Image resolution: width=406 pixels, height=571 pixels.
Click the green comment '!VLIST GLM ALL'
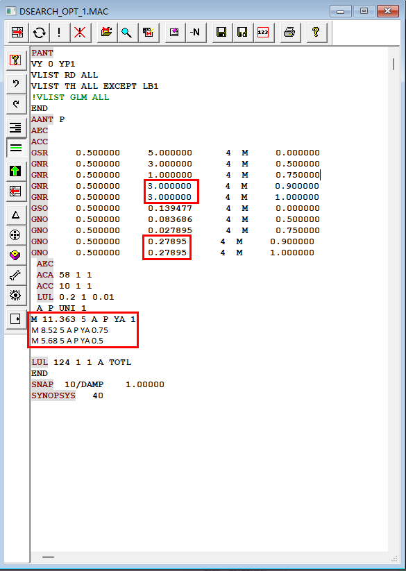pos(70,97)
